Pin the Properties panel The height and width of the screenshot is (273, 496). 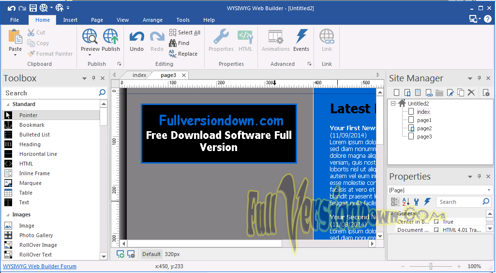pos(479,176)
